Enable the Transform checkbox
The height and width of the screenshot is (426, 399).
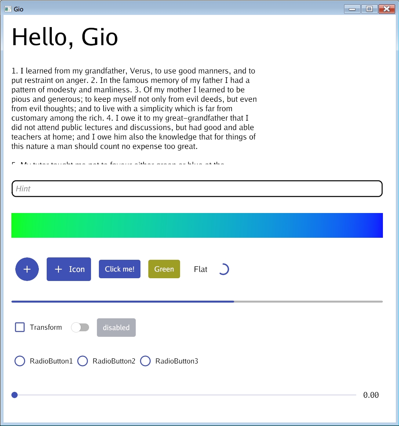pos(20,327)
